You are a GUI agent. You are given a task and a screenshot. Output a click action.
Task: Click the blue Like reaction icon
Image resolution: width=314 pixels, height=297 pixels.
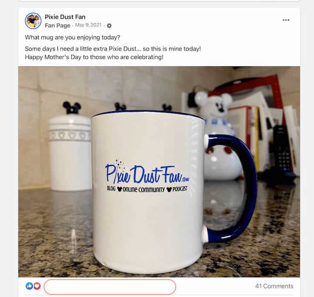click(29, 286)
